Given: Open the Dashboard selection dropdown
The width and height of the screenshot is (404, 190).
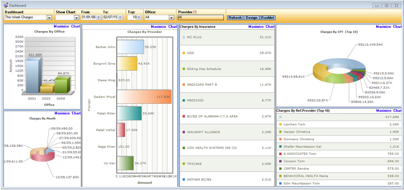Looking at the screenshot, I should (x=49, y=18).
